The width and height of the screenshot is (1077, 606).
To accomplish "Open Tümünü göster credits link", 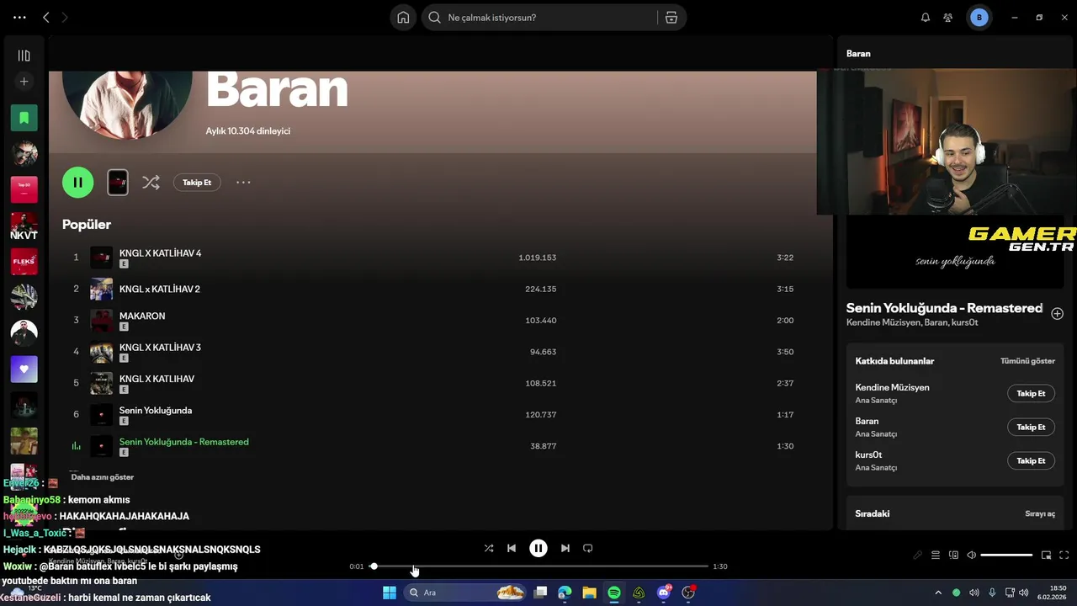I will pos(1027,361).
